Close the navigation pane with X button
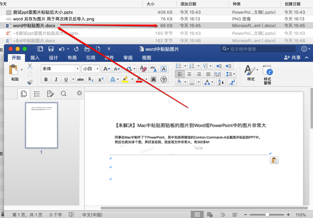This screenshot has width=313, height=218. 79,93
